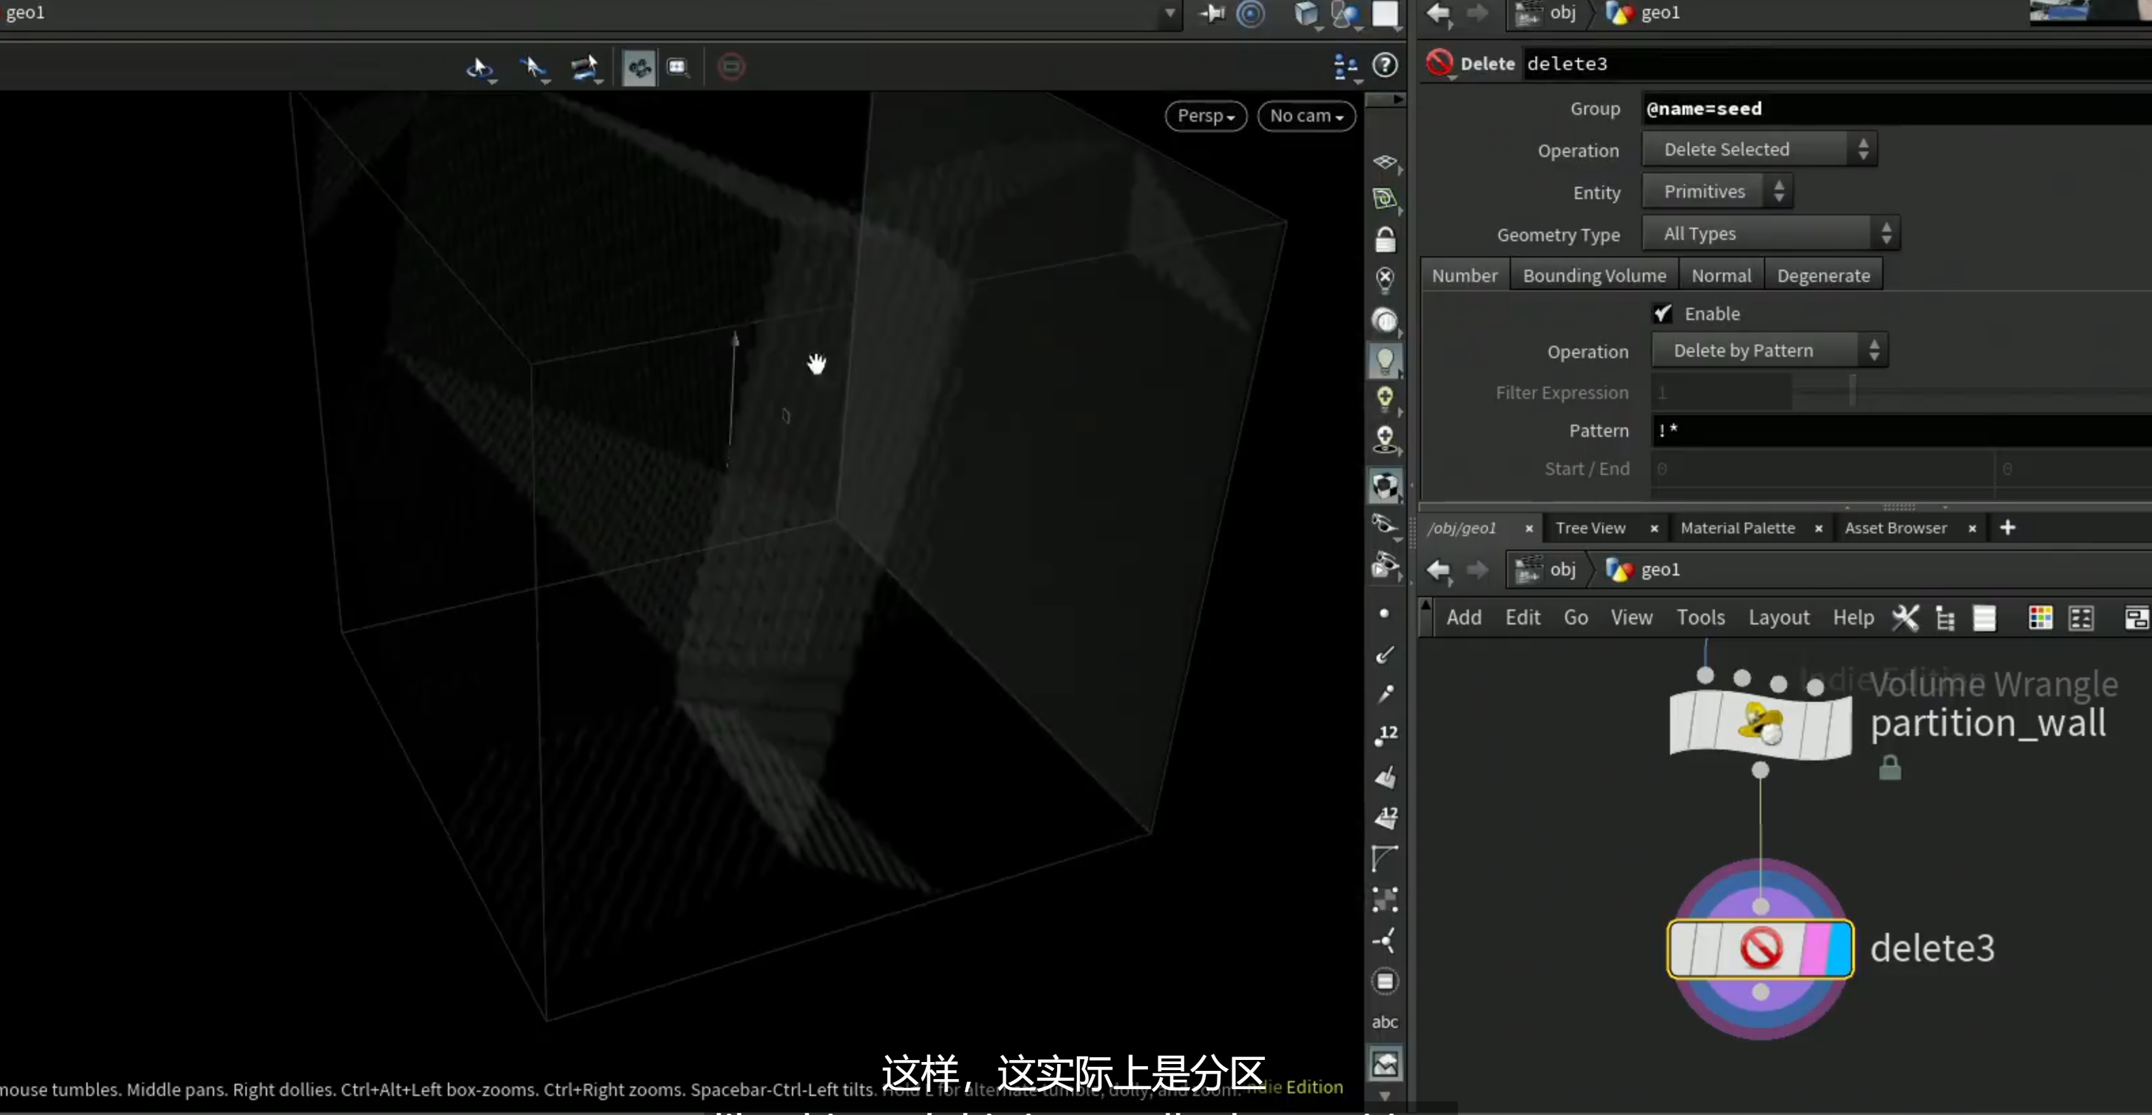Click the No cam button

point(1306,116)
